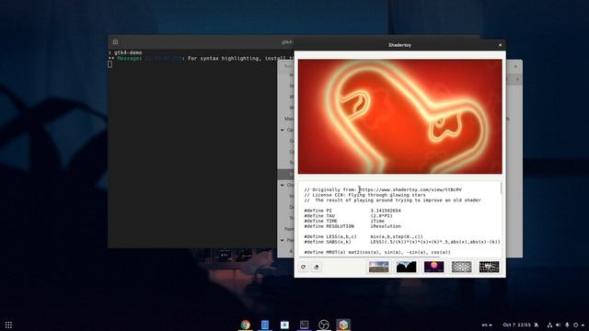Open the GTK demo cube icon in dock
Viewport: 589px width, 331px height.
(343, 325)
